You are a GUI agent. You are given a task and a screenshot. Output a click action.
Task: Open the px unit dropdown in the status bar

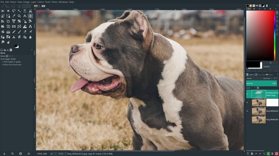coord(53,154)
